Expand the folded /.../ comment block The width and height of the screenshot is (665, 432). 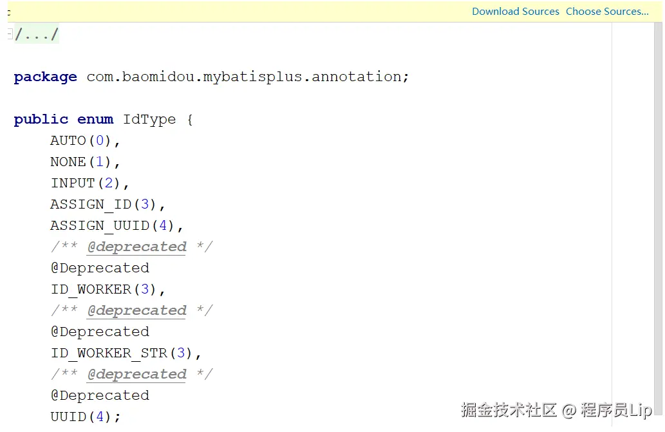(x=37, y=34)
